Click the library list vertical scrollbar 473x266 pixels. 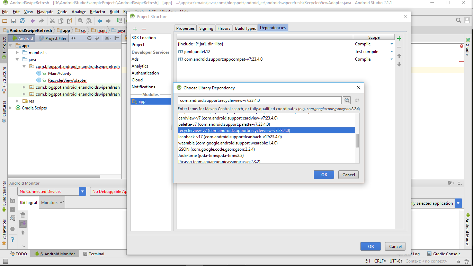[357, 141]
